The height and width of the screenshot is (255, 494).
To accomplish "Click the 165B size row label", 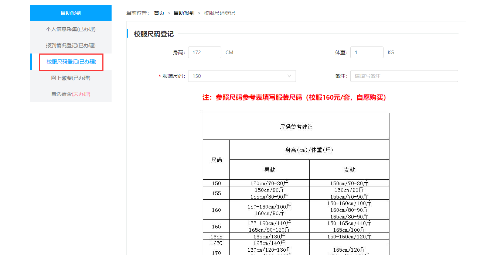I will [x=216, y=236].
